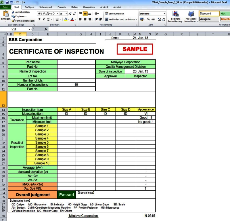Toggle Zeilenumbruch text wrapping
The width and height of the screenshot is (230, 221).
click(114, 14)
